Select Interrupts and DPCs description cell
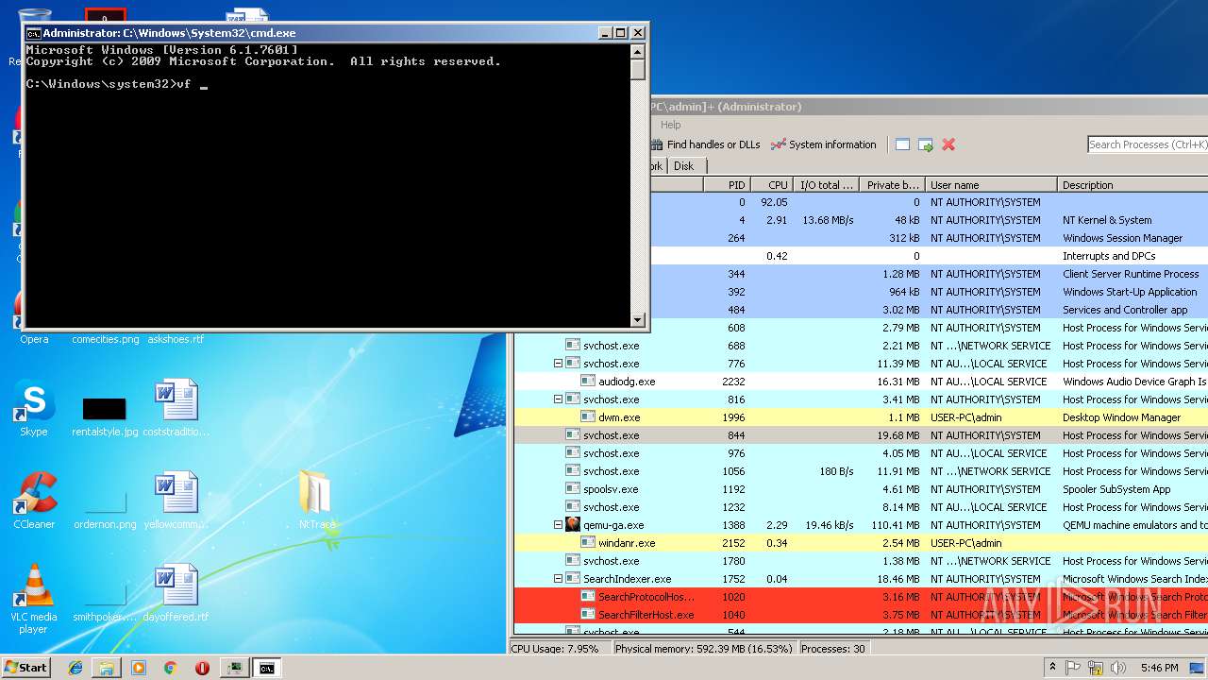The height and width of the screenshot is (680, 1208). click(x=1109, y=256)
